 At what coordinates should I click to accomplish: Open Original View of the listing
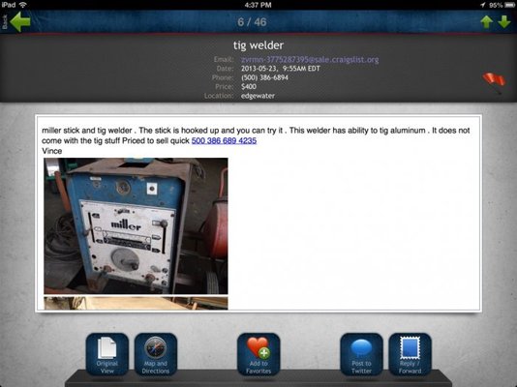coord(107,354)
